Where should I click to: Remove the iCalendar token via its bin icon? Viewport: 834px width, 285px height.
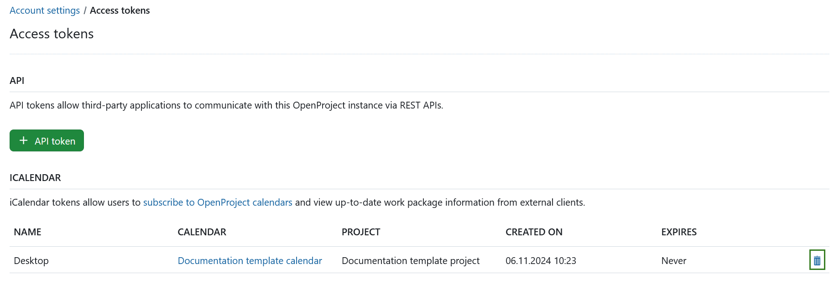tap(817, 260)
